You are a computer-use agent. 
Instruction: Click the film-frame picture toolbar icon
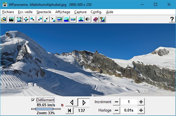tap(19, 19)
